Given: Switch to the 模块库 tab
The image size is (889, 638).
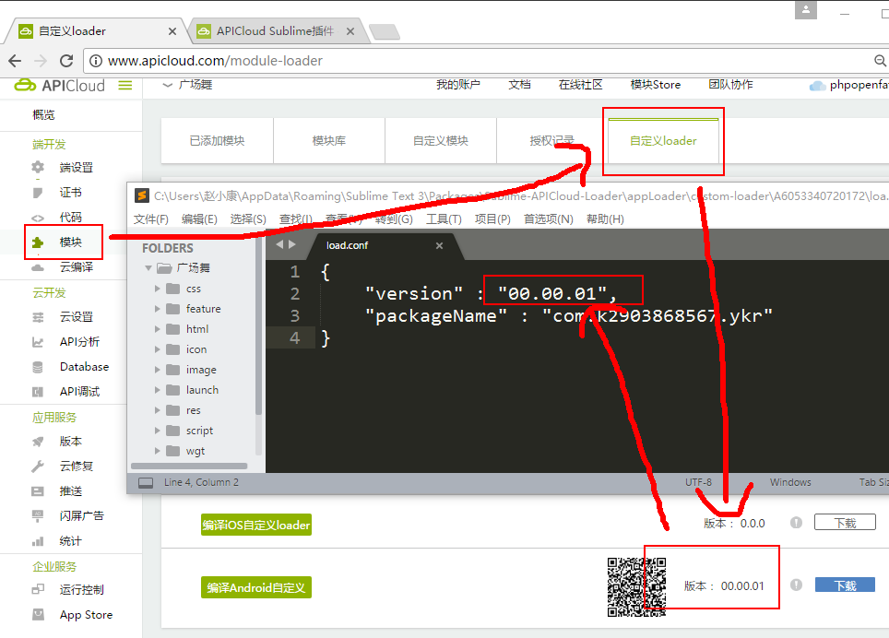Looking at the screenshot, I should 328,141.
